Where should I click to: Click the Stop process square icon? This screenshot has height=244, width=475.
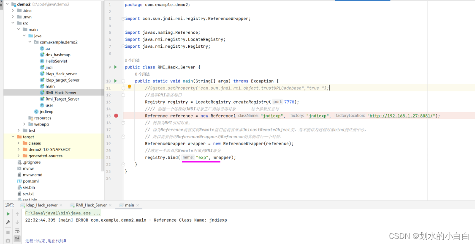8,233
